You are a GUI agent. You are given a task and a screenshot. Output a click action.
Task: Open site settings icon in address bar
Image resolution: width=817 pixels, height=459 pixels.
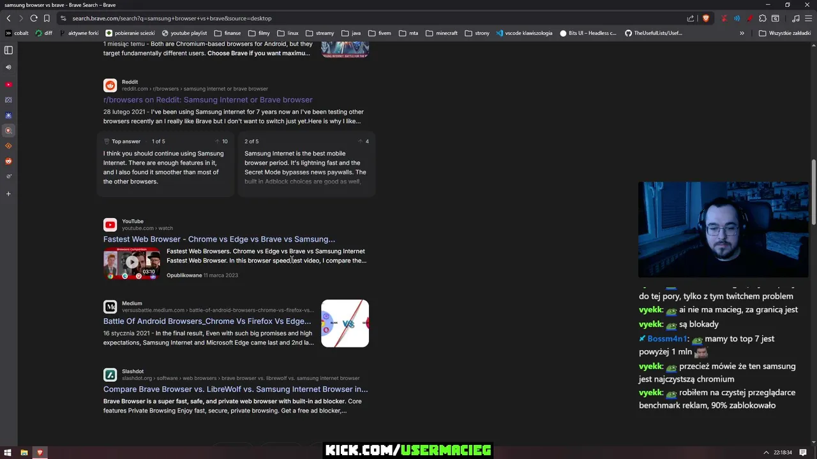tap(63, 18)
